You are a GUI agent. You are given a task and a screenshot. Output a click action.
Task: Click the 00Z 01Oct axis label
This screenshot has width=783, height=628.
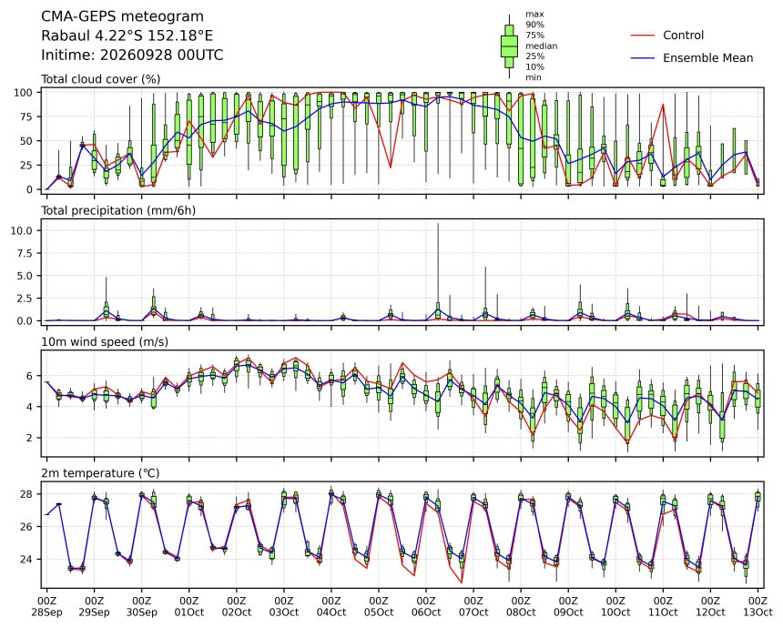click(189, 606)
